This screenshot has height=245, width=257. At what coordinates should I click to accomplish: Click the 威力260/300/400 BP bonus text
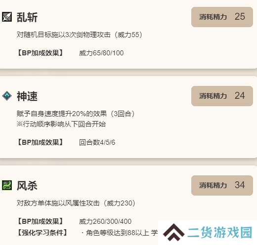click(105, 221)
